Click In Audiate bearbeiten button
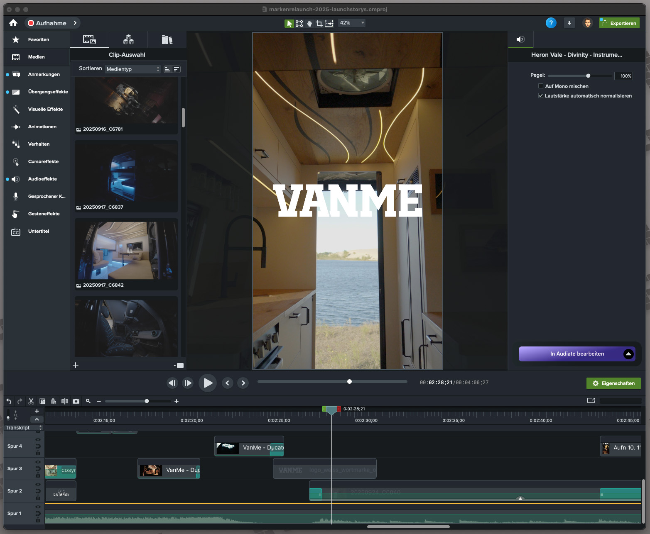 click(576, 354)
